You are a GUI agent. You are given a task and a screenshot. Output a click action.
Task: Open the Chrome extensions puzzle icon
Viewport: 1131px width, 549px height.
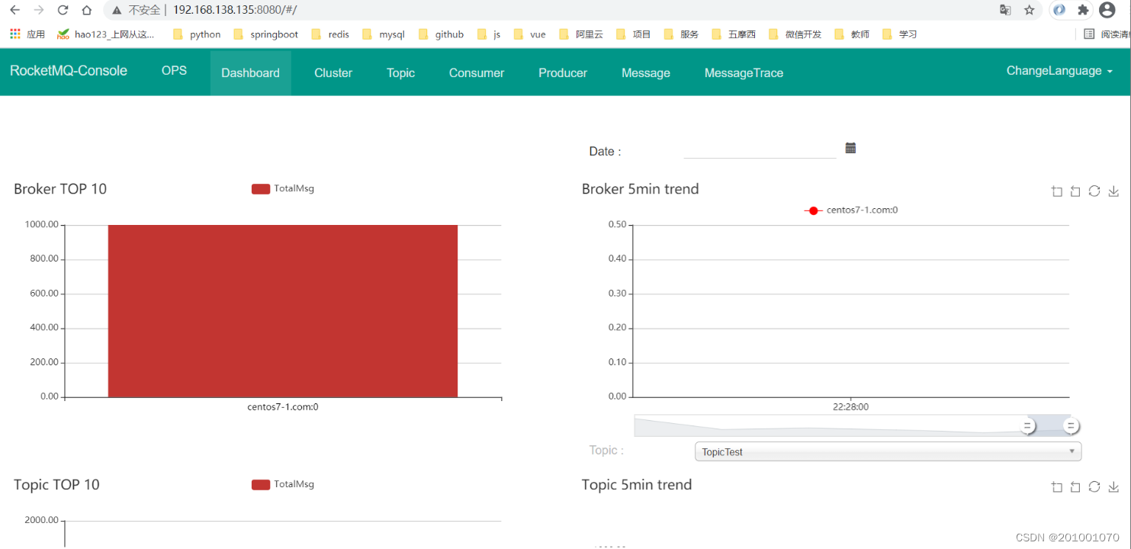(1083, 10)
